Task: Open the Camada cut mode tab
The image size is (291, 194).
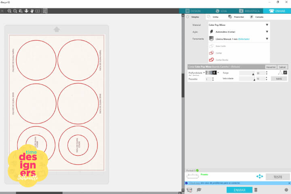Action: (257, 17)
